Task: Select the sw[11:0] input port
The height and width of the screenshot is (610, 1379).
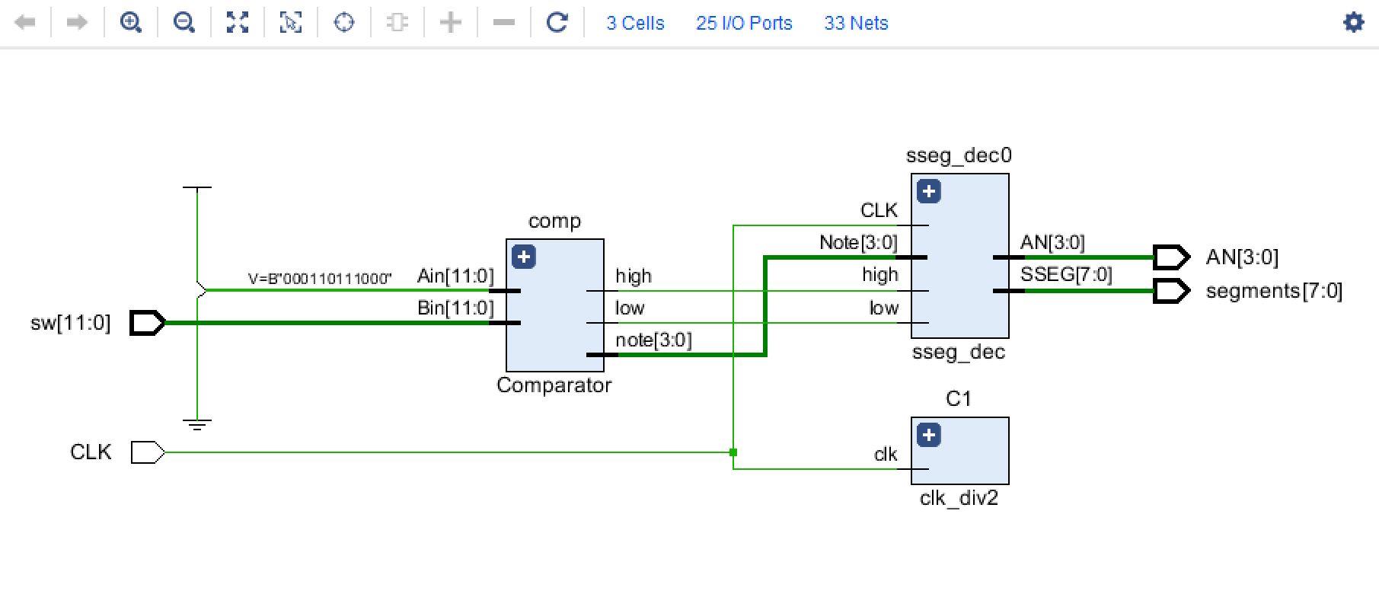Action: [148, 323]
